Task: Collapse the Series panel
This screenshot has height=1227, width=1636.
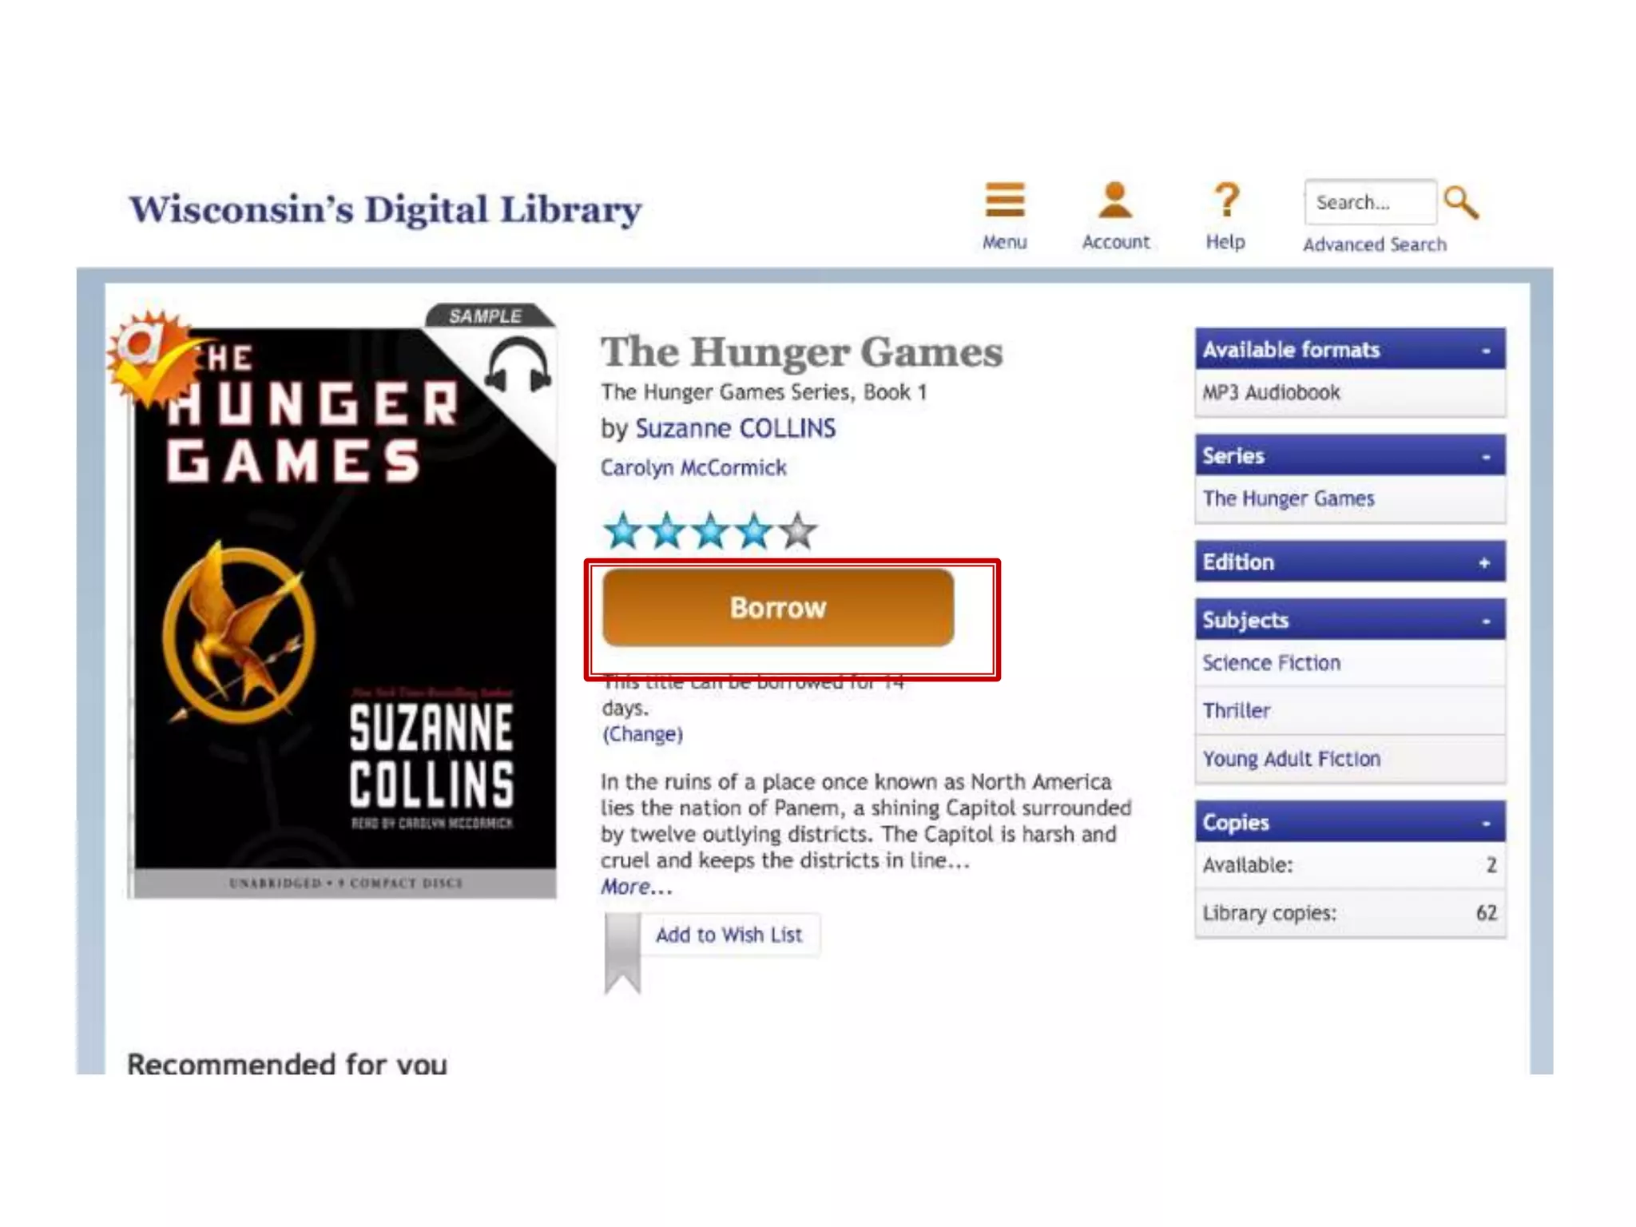Action: (x=1486, y=456)
